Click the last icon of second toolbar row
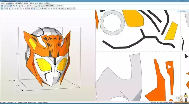Image resolution: width=189 pixels, height=104 pixels. point(74,8)
